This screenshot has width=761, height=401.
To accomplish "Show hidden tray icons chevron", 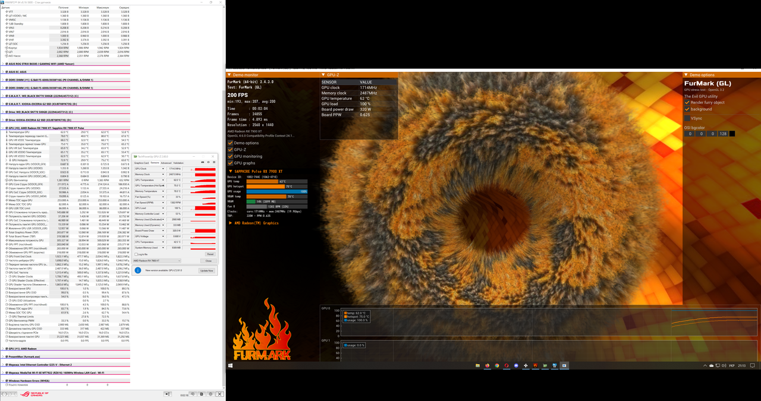I will (705, 365).
